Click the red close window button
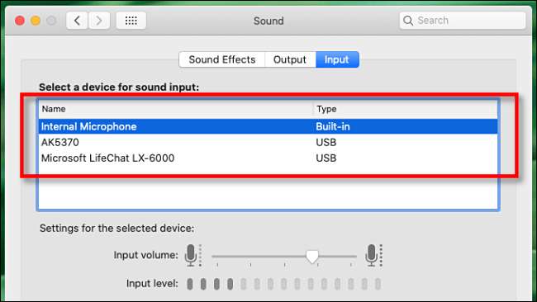Screen dimensions: 537x302 pos(20,21)
